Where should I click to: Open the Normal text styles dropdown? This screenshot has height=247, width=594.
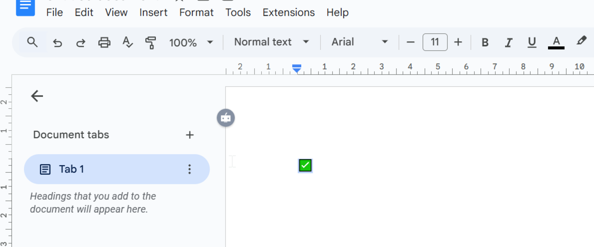[x=271, y=42]
